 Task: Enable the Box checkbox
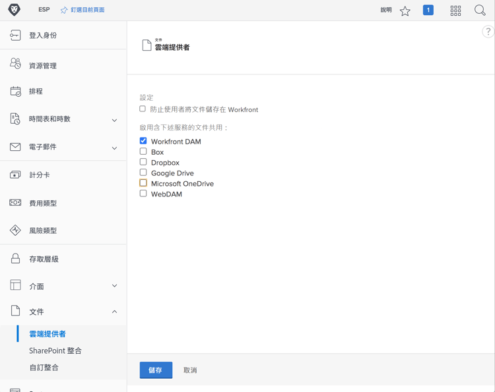(143, 152)
